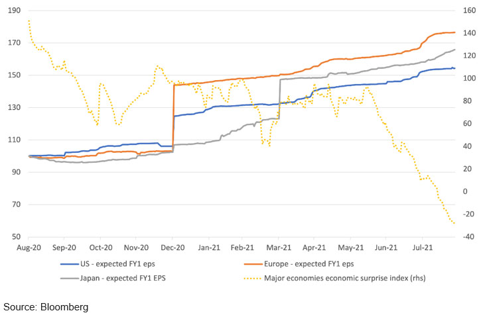
Task: Click the 'Source: Bloomberg' caption text
Action: pyautogui.click(x=46, y=307)
